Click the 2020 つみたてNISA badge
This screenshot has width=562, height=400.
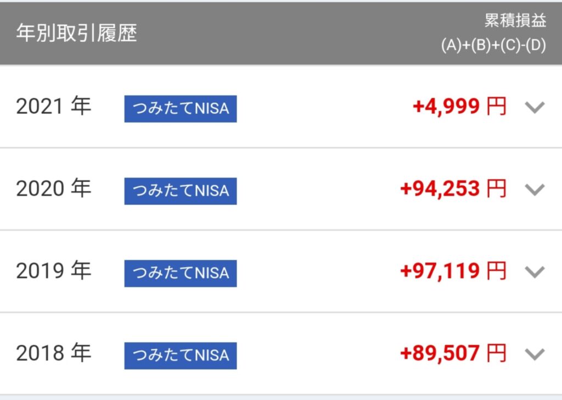coord(180,191)
